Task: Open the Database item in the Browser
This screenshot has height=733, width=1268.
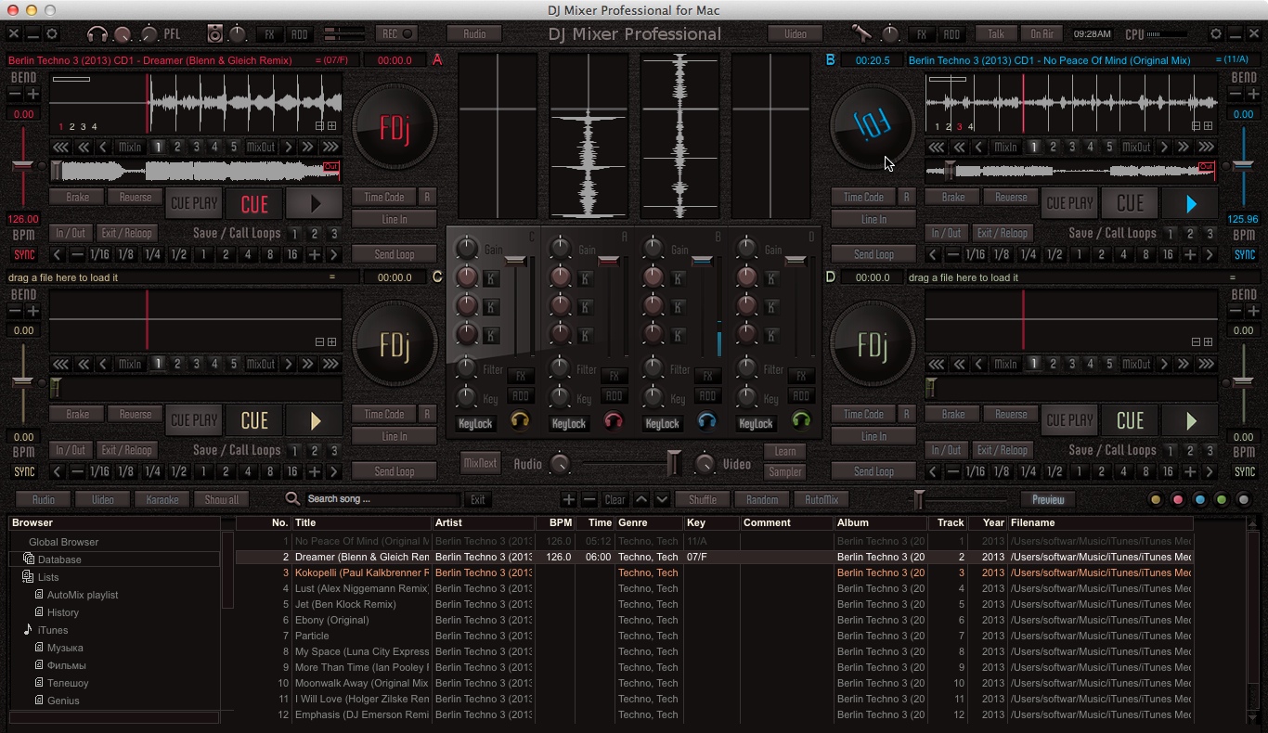Action: (x=59, y=559)
